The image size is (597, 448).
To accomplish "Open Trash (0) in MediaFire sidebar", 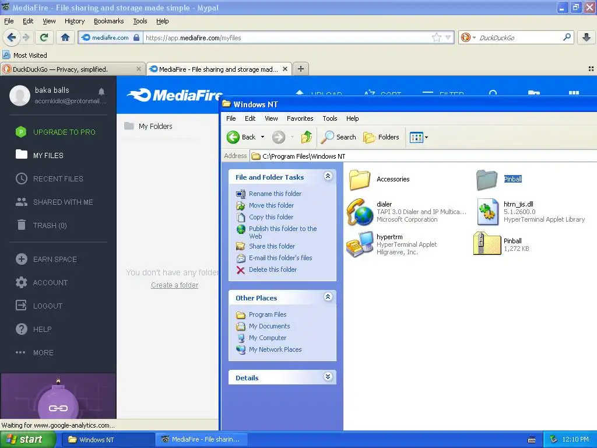I will 42,226.
